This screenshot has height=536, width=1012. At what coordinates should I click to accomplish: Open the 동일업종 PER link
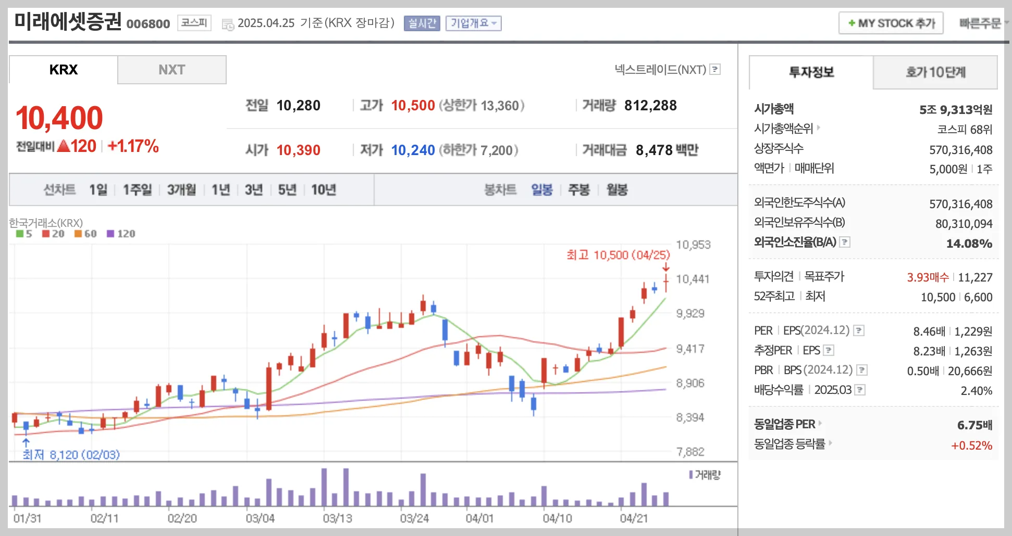[x=785, y=424]
